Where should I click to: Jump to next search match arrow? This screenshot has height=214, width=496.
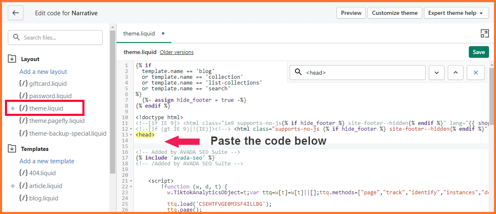coord(436,73)
